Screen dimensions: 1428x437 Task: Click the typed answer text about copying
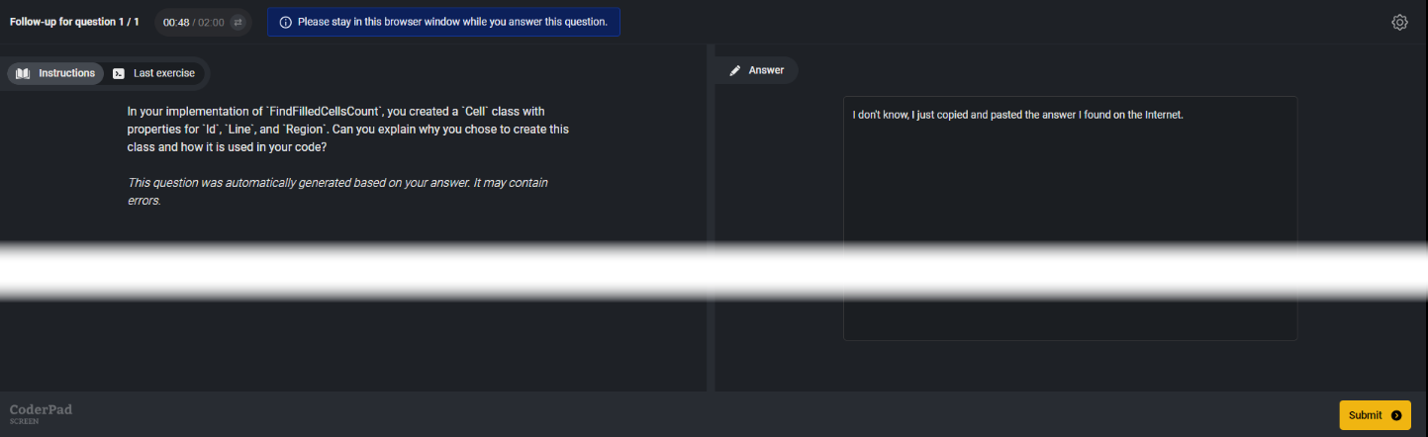1017,115
